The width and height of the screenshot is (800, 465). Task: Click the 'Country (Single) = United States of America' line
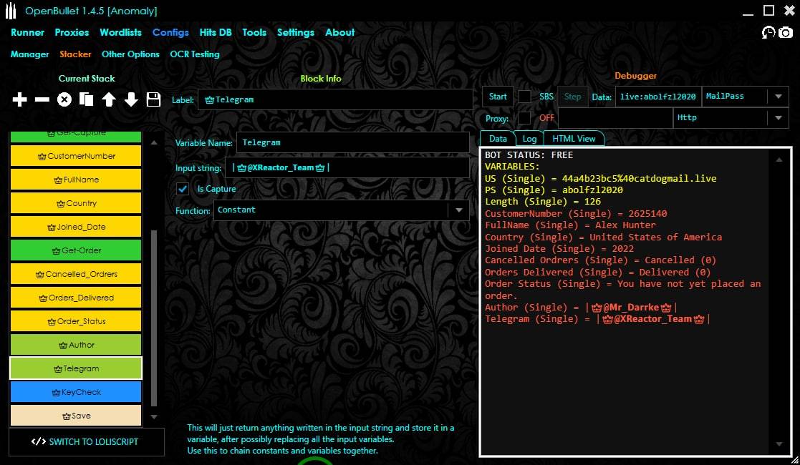[604, 237]
